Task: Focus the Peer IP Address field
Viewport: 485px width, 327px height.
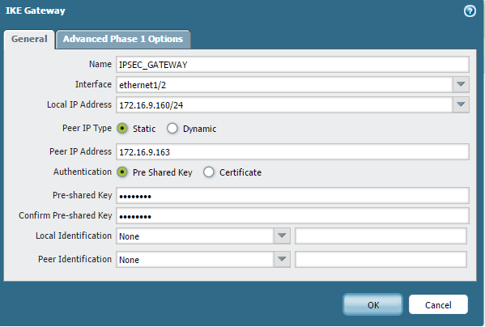Action: [292, 151]
